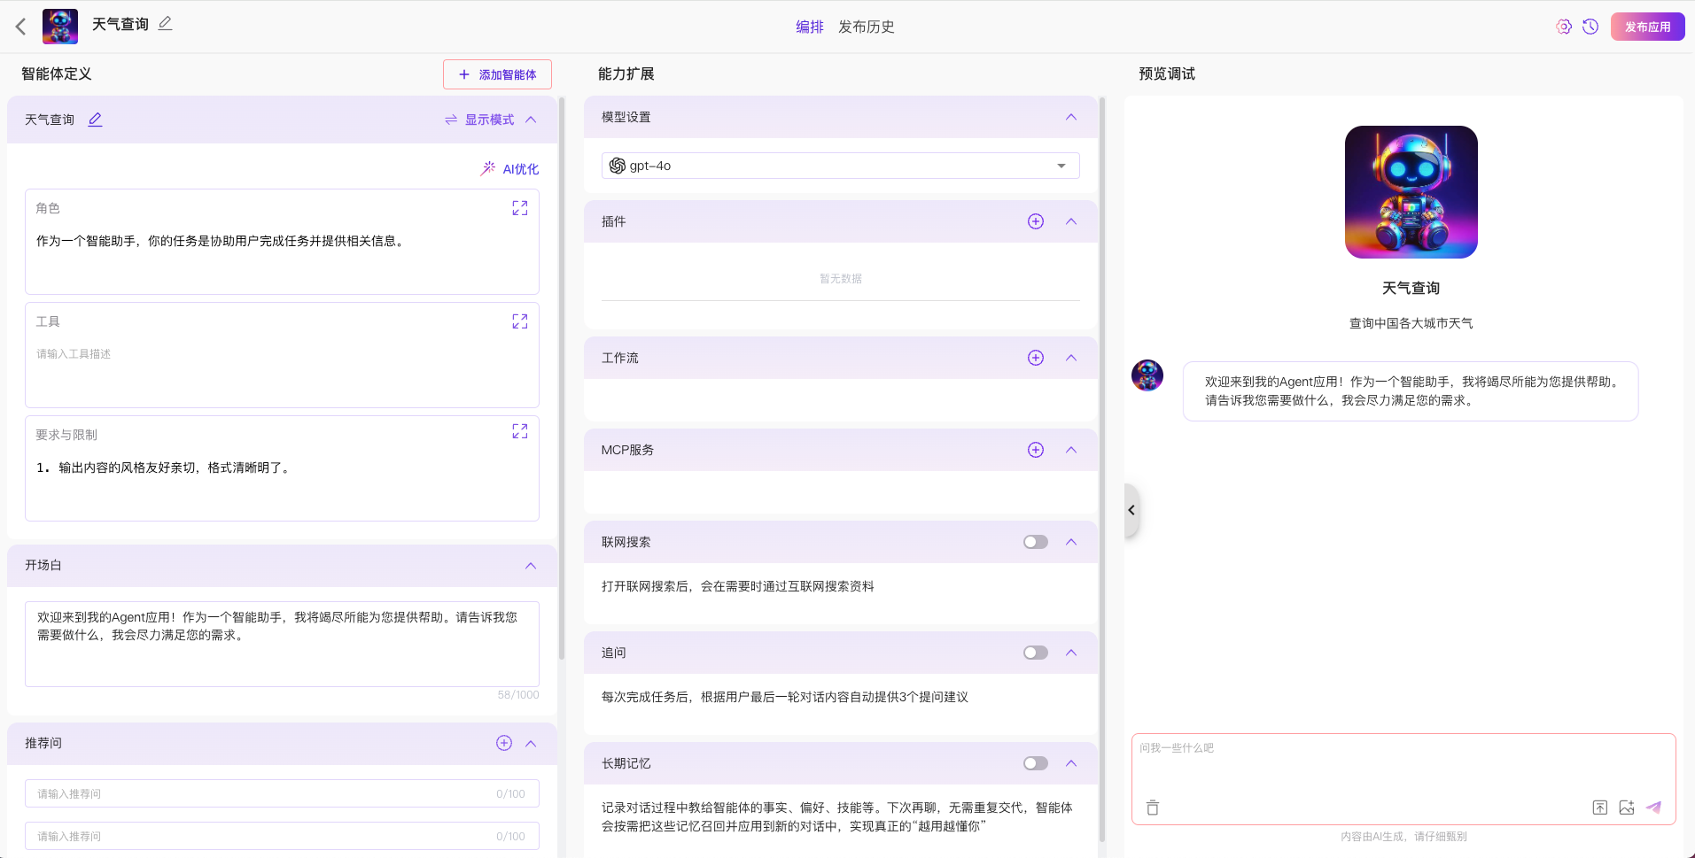This screenshot has width=1695, height=858.
Task: Click the AI优化 magic wand button
Action: click(x=509, y=168)
